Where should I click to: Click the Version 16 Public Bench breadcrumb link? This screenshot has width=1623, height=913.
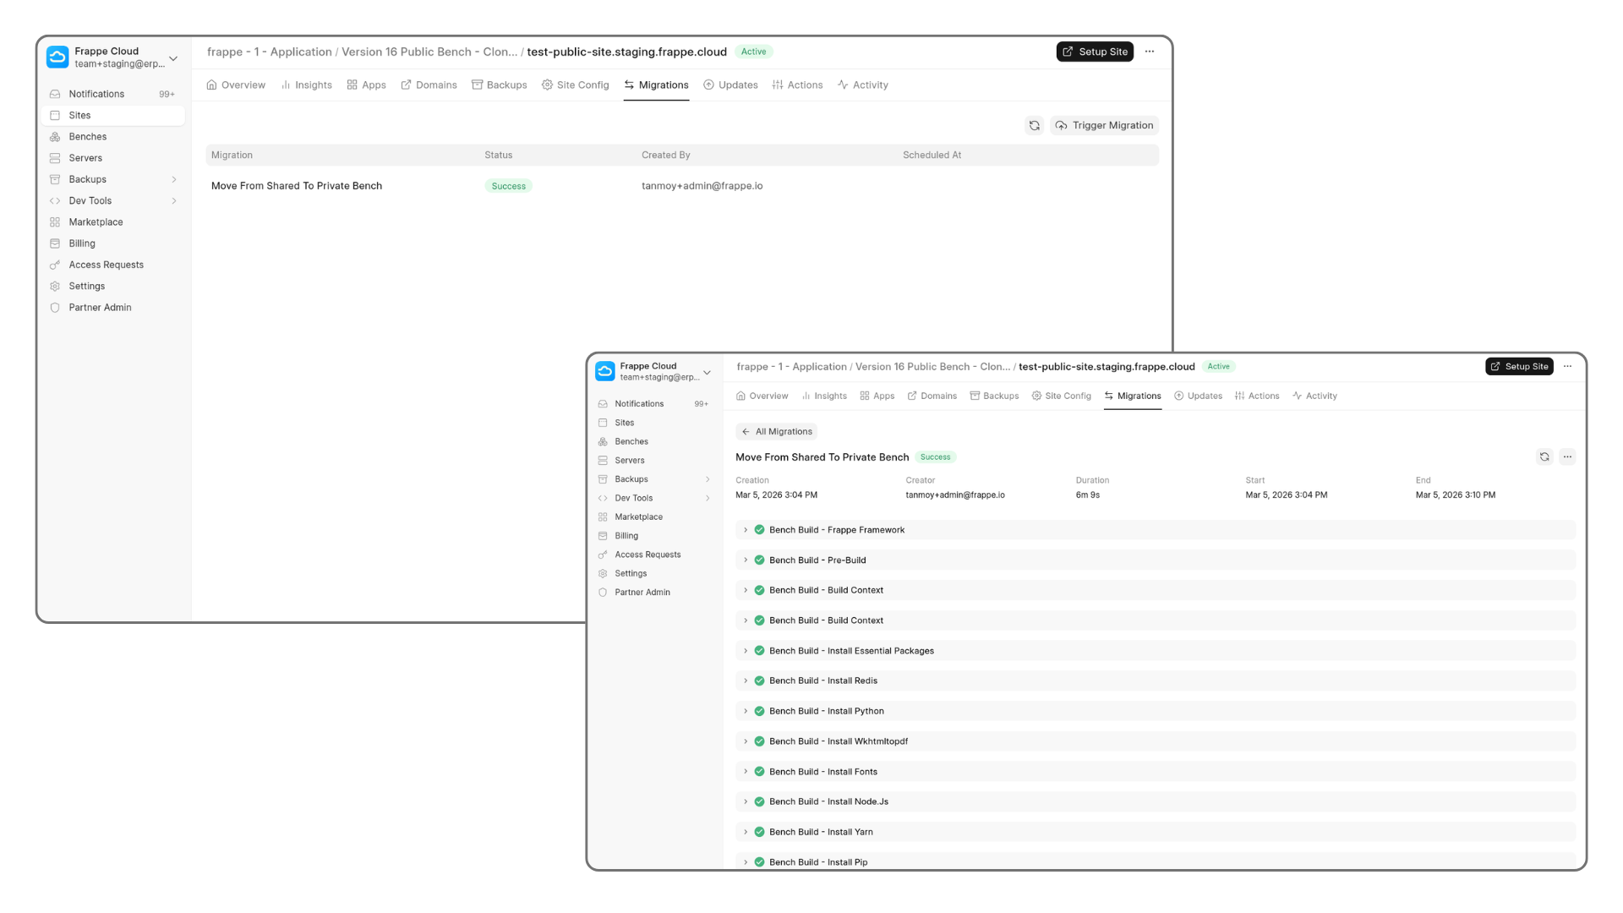(429, 52)
